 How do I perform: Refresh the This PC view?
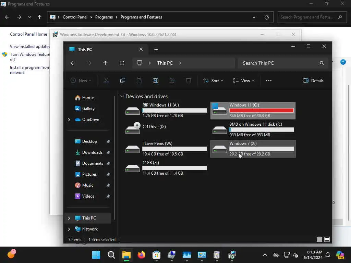[122, 63]
